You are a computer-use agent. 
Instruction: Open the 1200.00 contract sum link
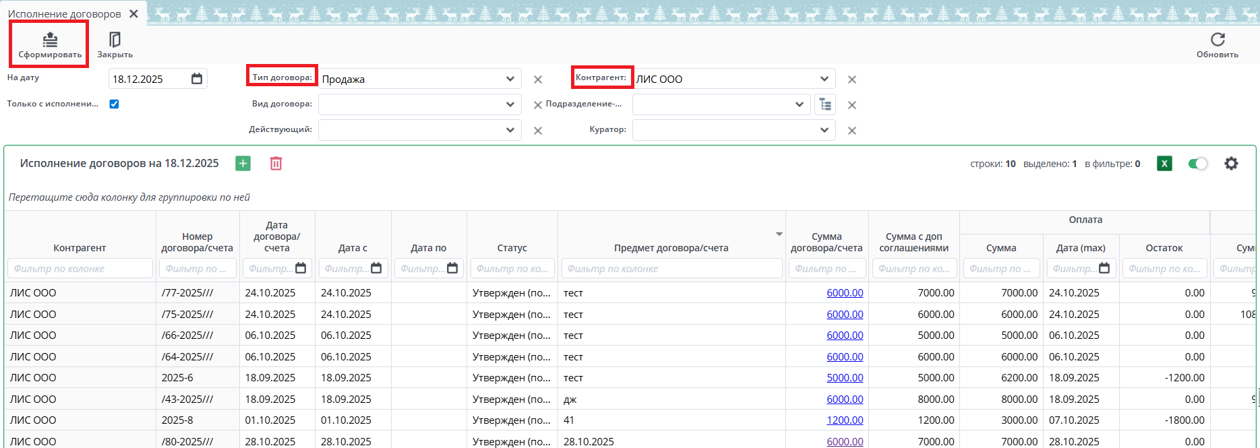[845, 420]
